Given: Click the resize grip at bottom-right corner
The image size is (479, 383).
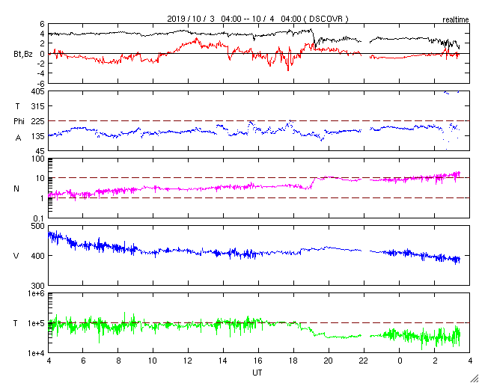Looking at the screenshot, I should click(x=474, y=379).
